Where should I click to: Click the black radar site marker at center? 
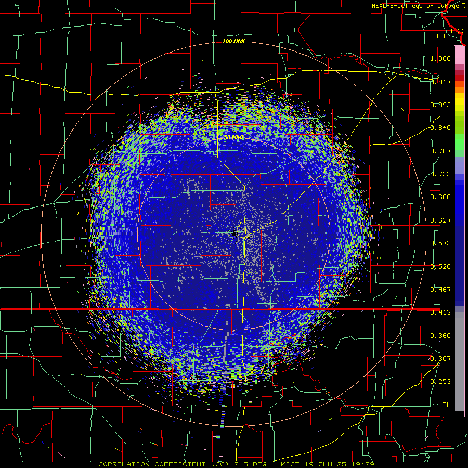235,235
